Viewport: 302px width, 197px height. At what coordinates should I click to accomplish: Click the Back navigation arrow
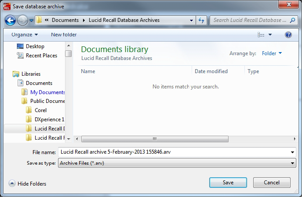click(x=10, y=20)
